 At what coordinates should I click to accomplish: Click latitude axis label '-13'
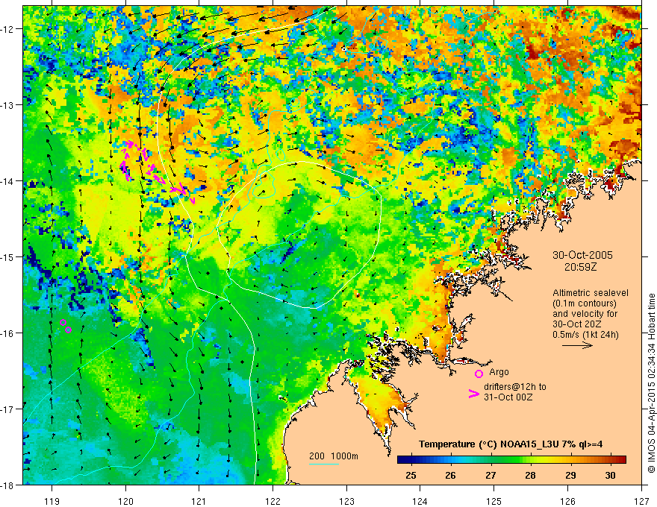tap(8, 105)
